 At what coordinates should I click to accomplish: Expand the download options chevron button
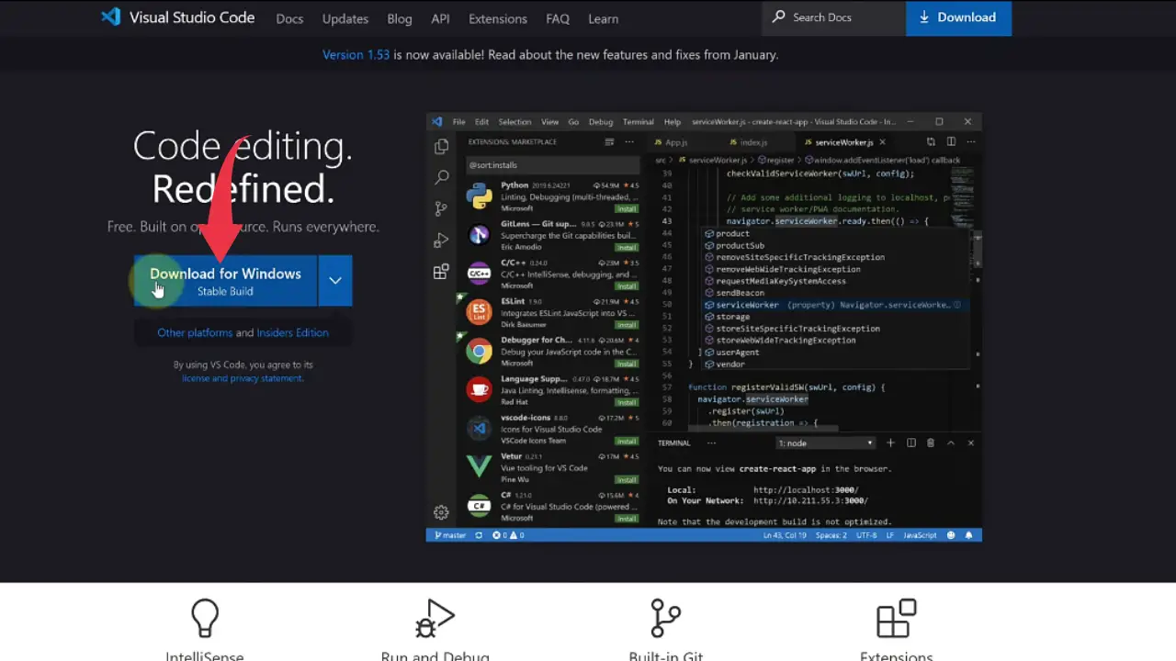point(335,281)
